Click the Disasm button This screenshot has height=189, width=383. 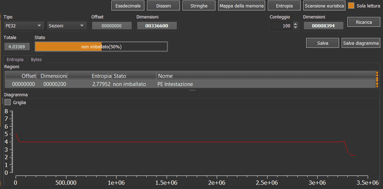coord(163,6)
